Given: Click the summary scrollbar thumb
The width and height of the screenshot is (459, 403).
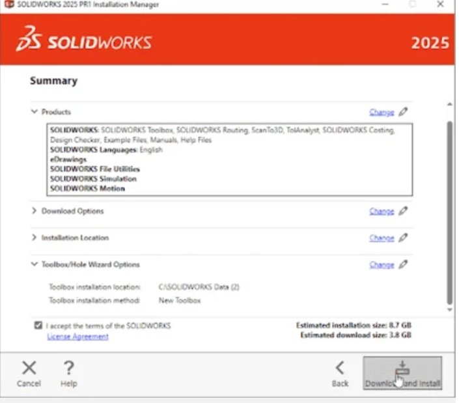Looking at the screenshot, I should click(x=450, y=213).
